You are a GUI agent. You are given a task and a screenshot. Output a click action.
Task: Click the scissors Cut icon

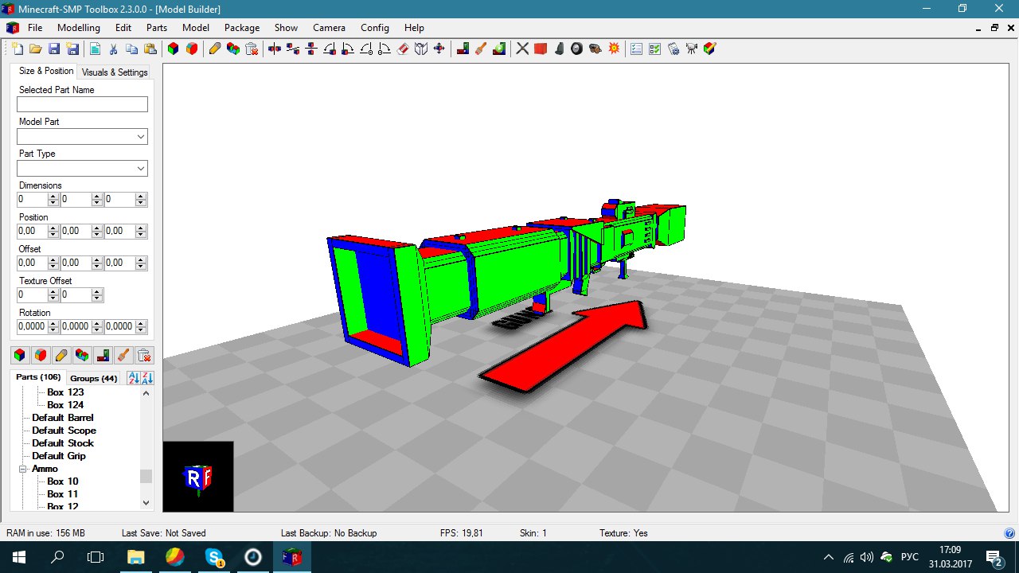pyautogui.click(x=113, y=49)
